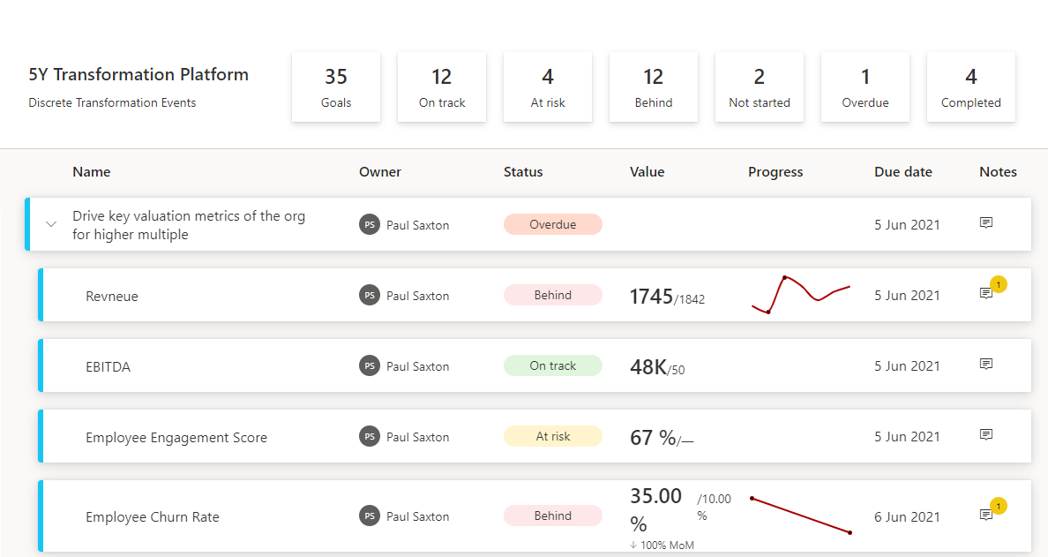1048x557 pixels.
Task: Open Revneue notes icon with badge
Action: tap(986, 294)
